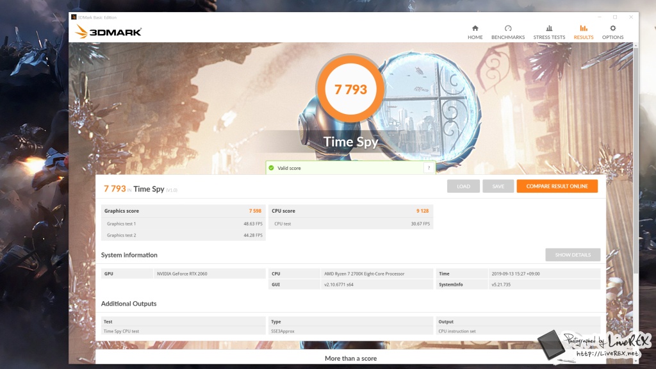The width and height of the screenshot is (656, 369).
Task: Click the SAVE button
Action: click(498, 186)
